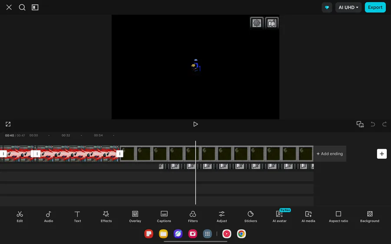Open the Audio tool
This screenshot has height=244, width=391.
coord(48,217)
